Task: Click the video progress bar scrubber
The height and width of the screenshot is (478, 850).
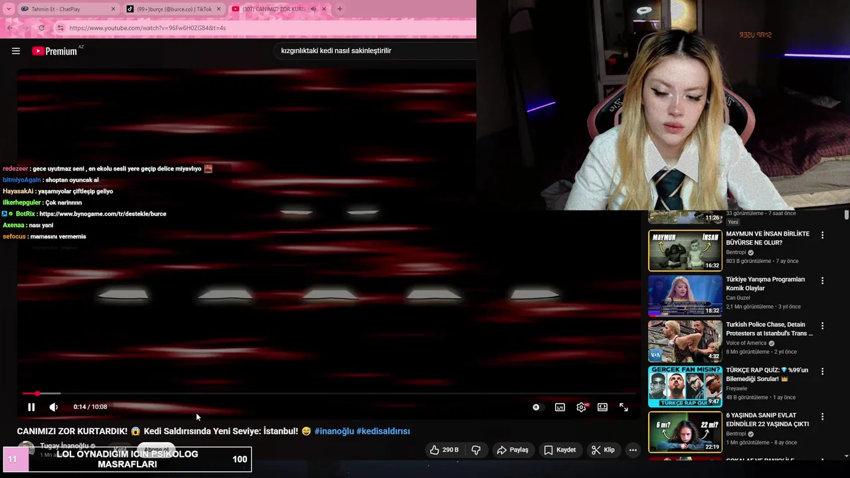Action: pyautogui.click(x=37, y=394)
